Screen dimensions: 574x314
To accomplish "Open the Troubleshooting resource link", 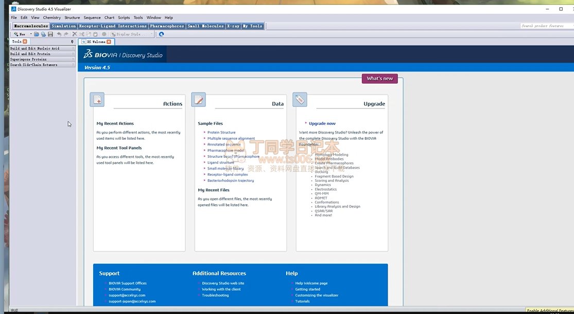I will click(x=215, y=295).
